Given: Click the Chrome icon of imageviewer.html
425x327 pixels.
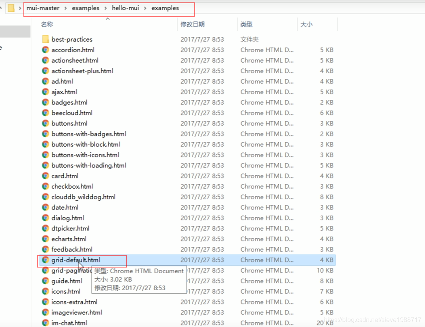Looking at the screenshot, I should tap(46, 312).
